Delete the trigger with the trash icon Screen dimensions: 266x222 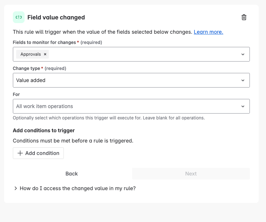(244, 17)
